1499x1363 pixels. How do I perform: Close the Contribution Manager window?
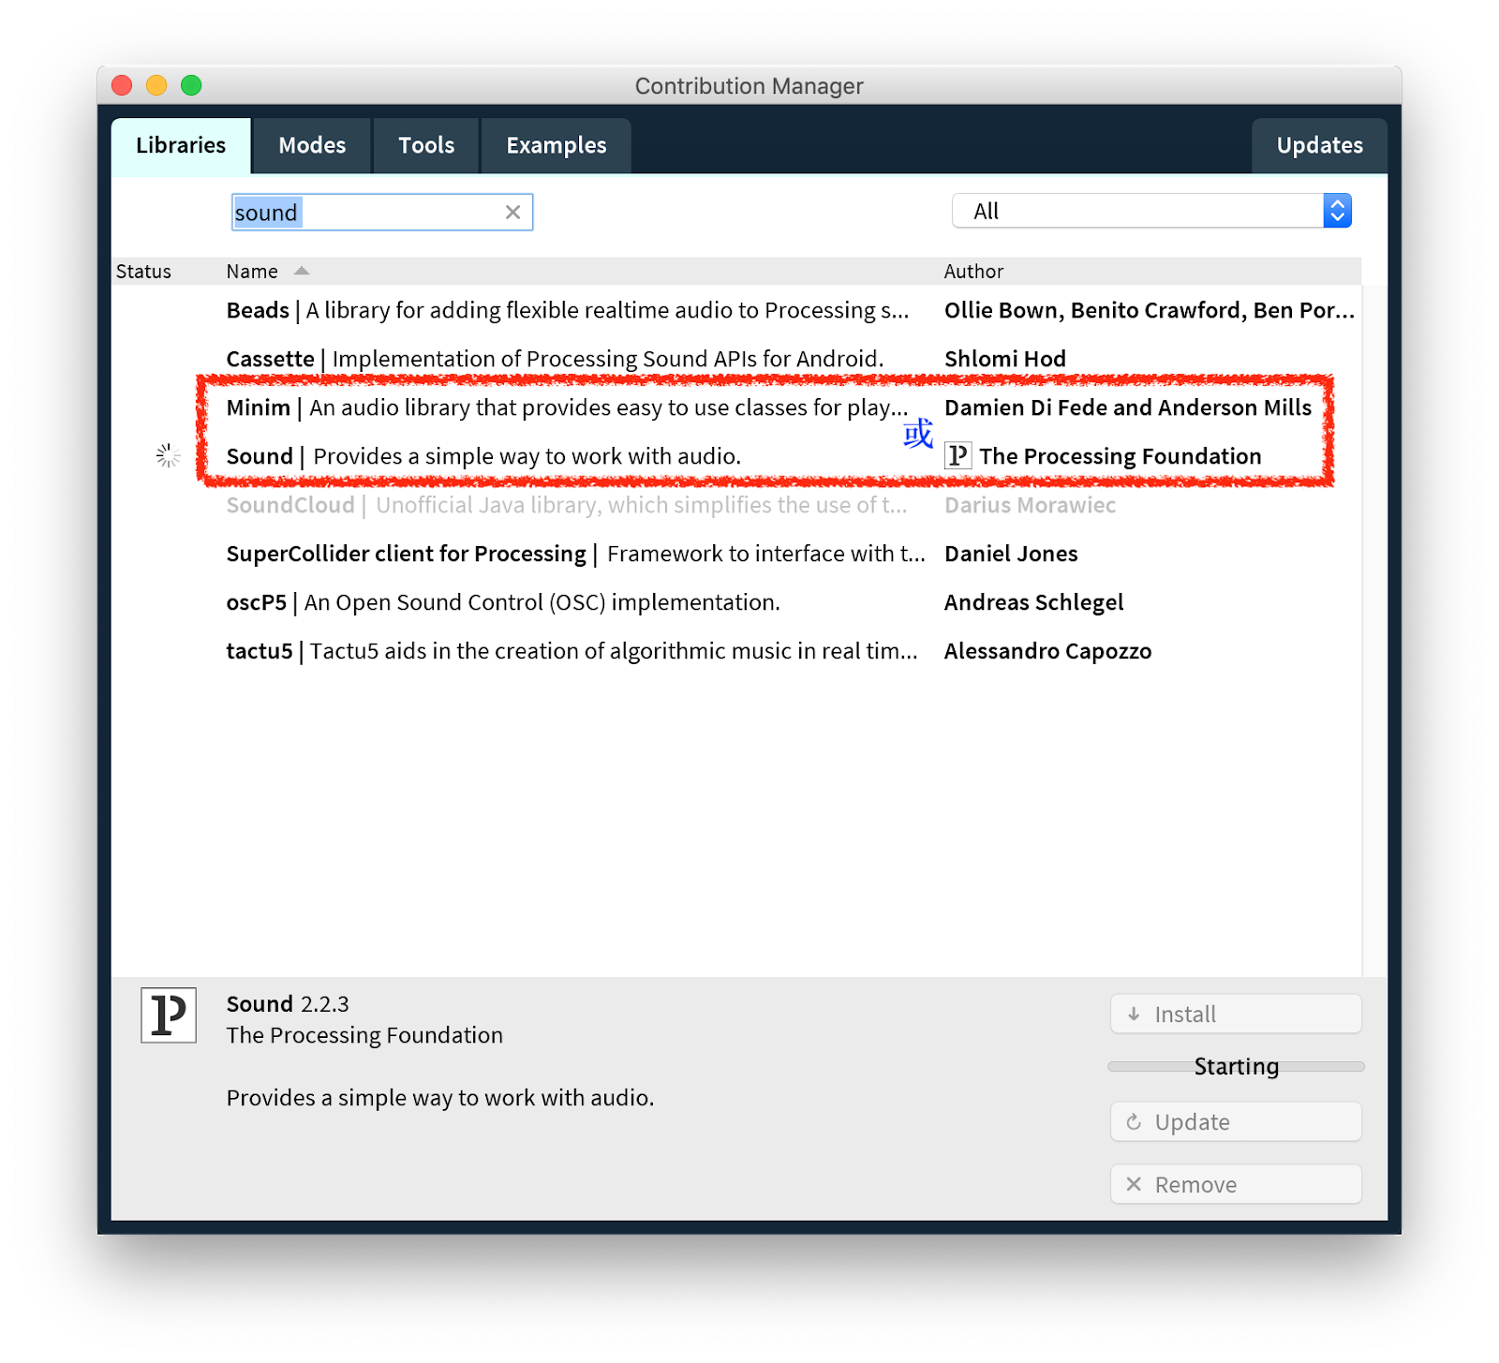point(122,85)
